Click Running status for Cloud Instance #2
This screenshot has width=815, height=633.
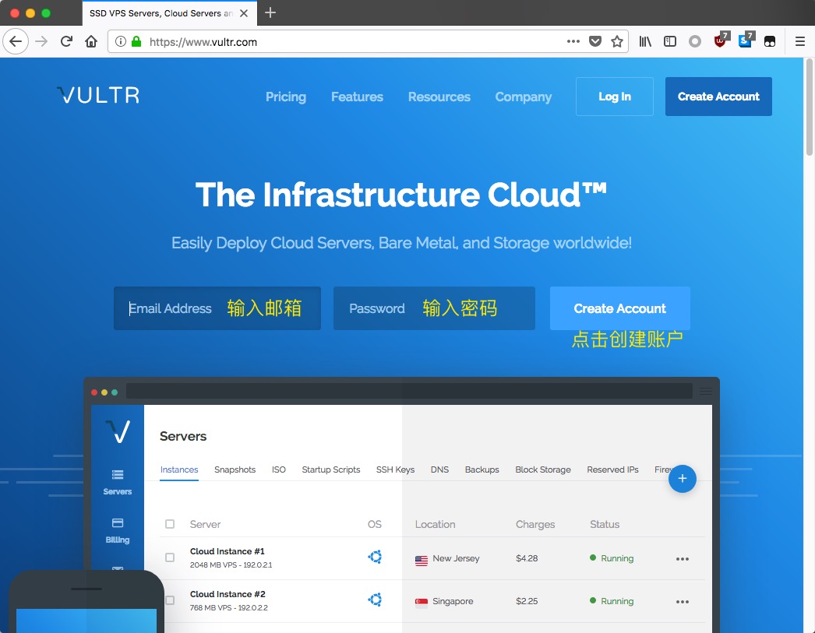pyautogui.click(x=612, y=601)
